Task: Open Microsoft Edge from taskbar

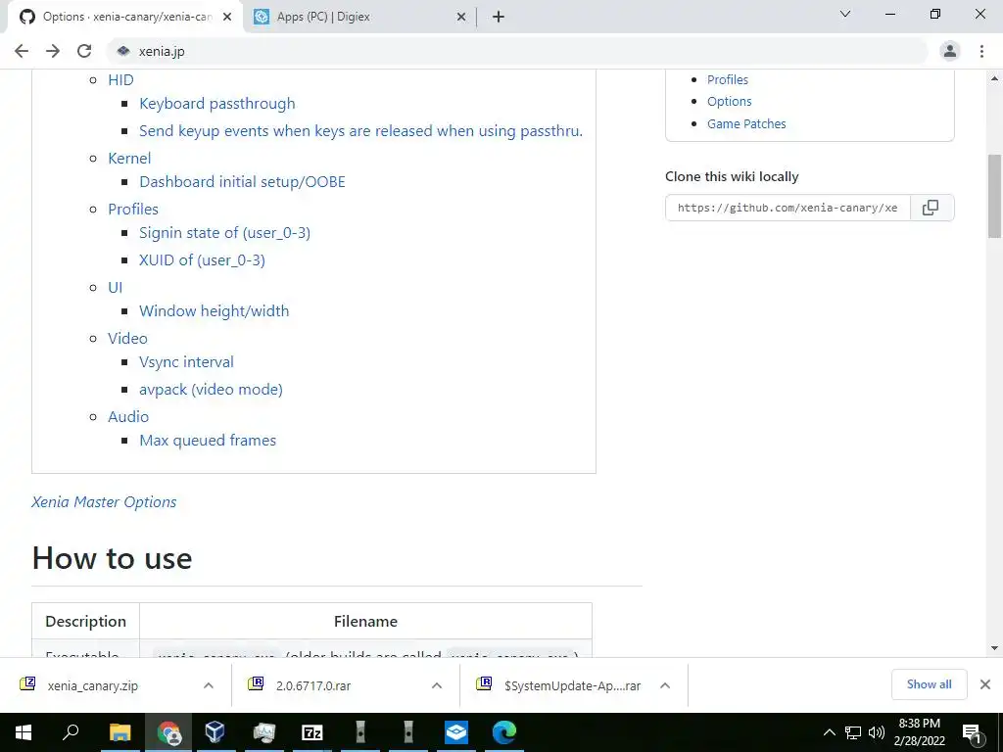Action: tap(504, 732)
